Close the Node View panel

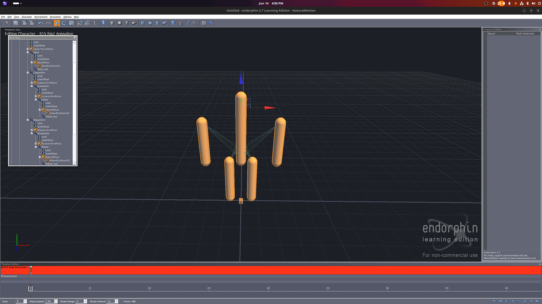[x=75, y=38]
